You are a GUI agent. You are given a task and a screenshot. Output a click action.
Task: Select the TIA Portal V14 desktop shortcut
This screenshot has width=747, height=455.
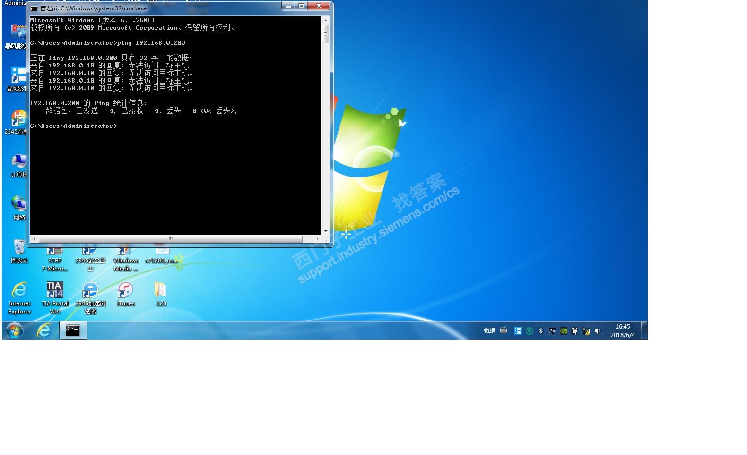tap(55, 298)
